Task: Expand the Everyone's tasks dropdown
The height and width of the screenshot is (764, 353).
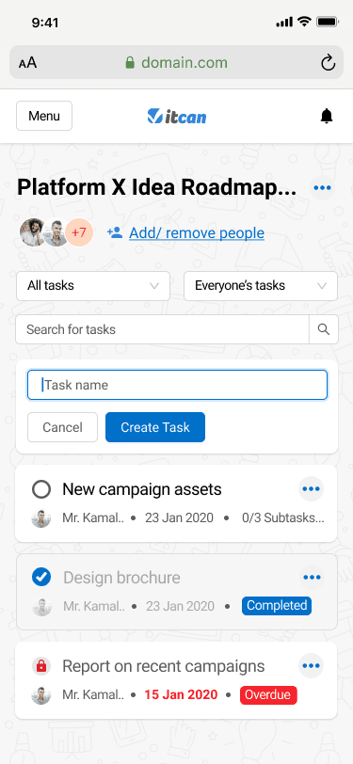Action: (x=261, y=285)
